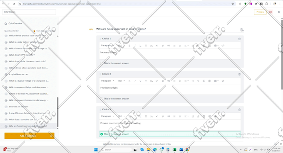
Task: Click the question text about fuses
Action: tap(121, 29)
